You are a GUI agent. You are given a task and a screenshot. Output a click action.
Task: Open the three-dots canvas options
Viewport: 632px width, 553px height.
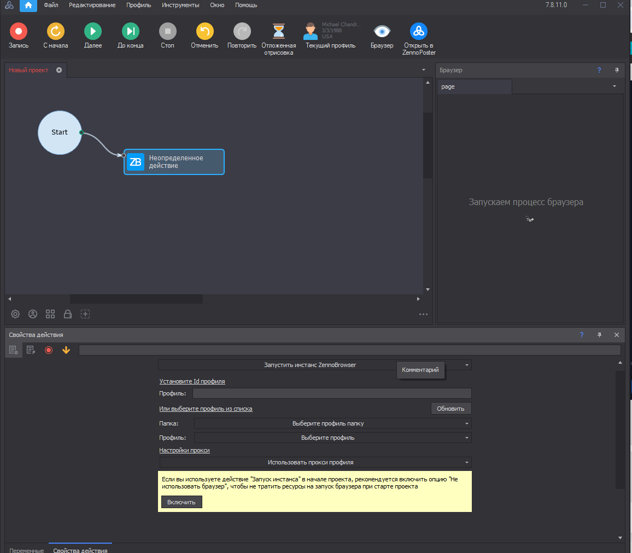pyautogui.click(x=423, y=314)
